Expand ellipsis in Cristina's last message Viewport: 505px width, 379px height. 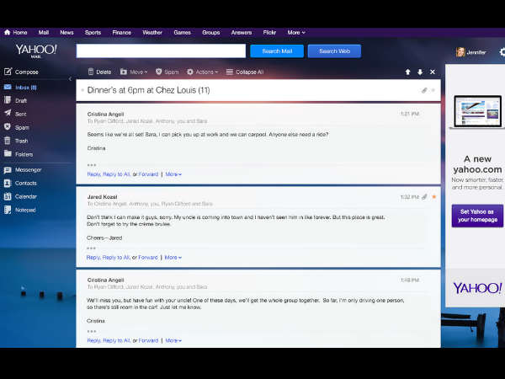(92, 331)
